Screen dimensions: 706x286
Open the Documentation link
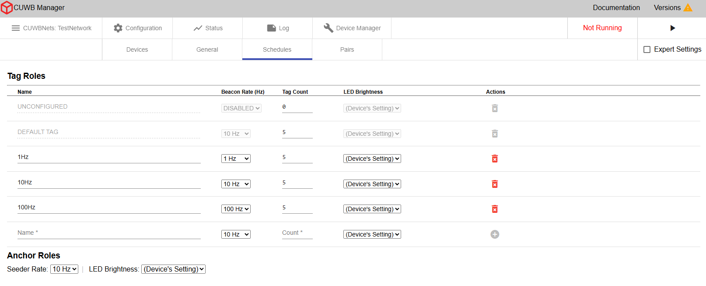pyautogui.click(x=616, y=8)
